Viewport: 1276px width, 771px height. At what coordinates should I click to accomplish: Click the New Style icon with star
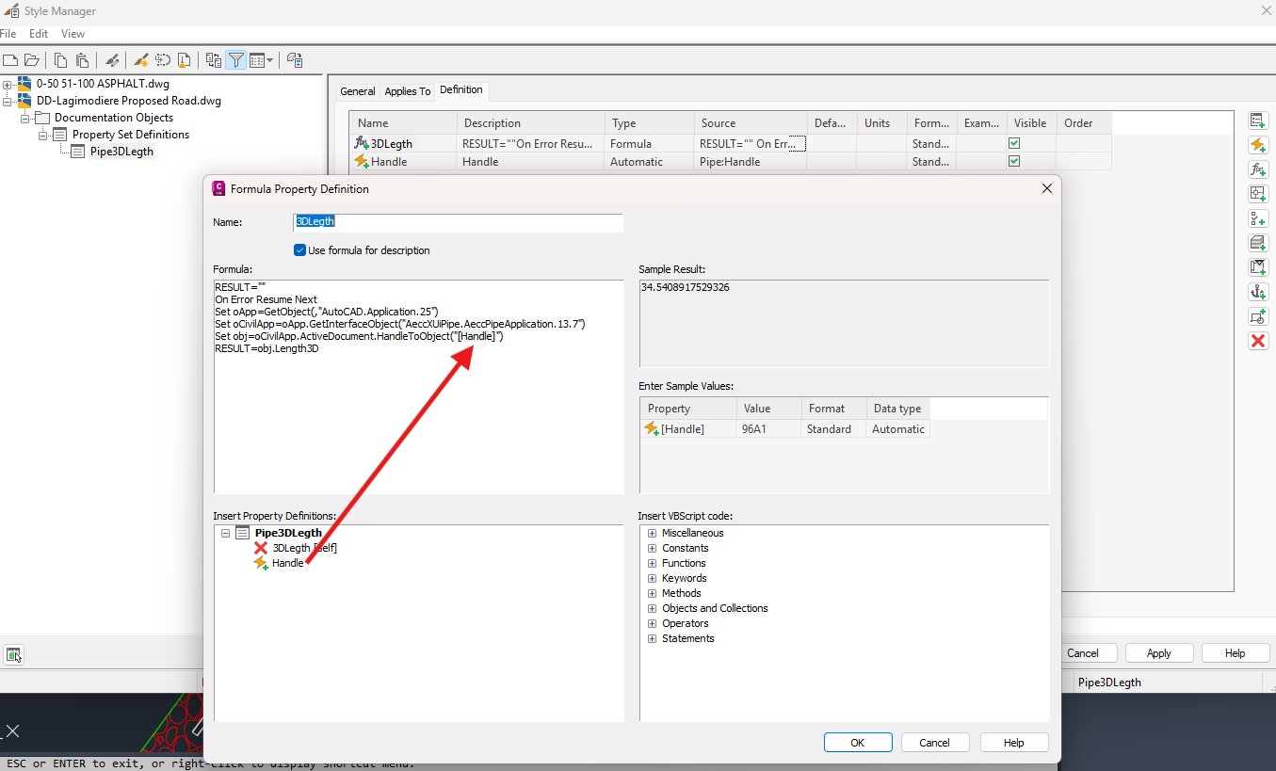click(x=141, y=60)
